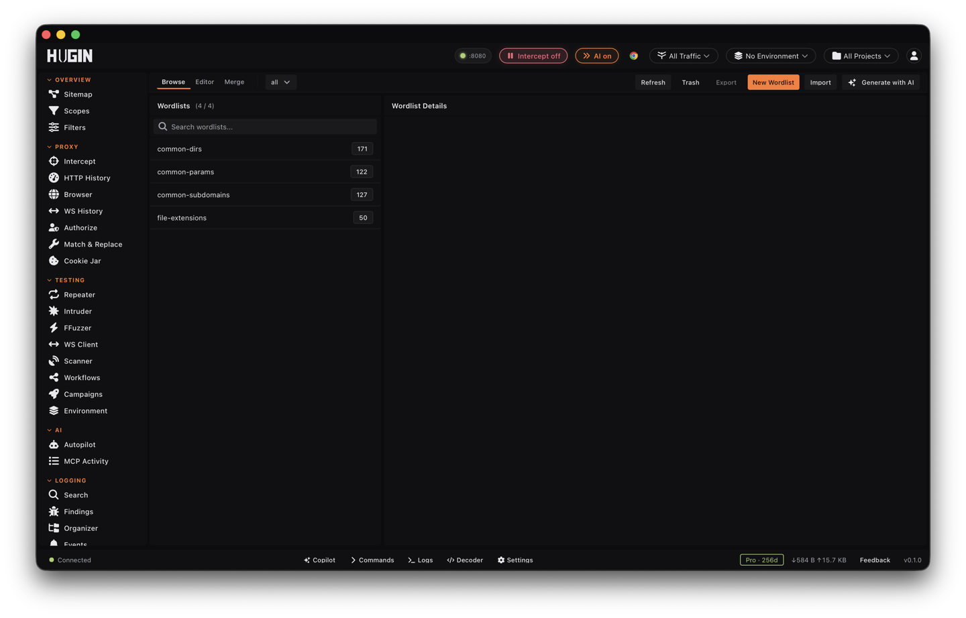Click the Findings bug icon
966x618 pixels.
(54, 511)
